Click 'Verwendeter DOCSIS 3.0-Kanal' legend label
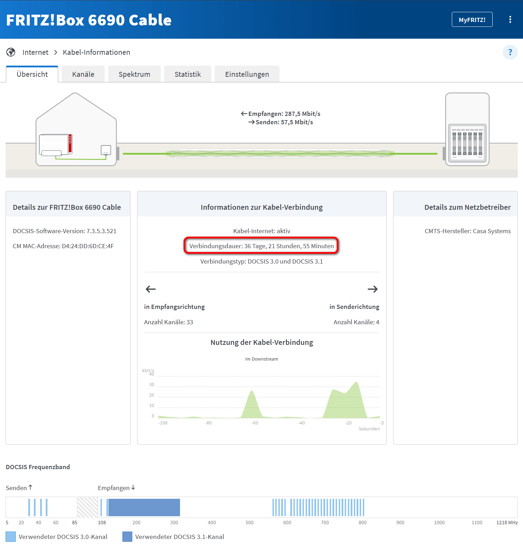This screenshot has width=523, height=548. coord(63,537)
